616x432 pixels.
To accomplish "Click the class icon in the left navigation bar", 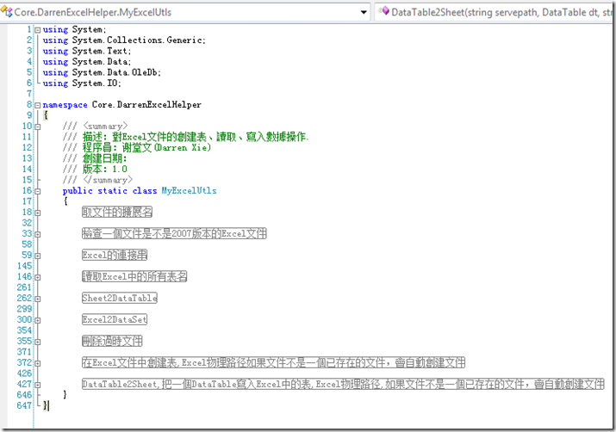I will 8,13.
